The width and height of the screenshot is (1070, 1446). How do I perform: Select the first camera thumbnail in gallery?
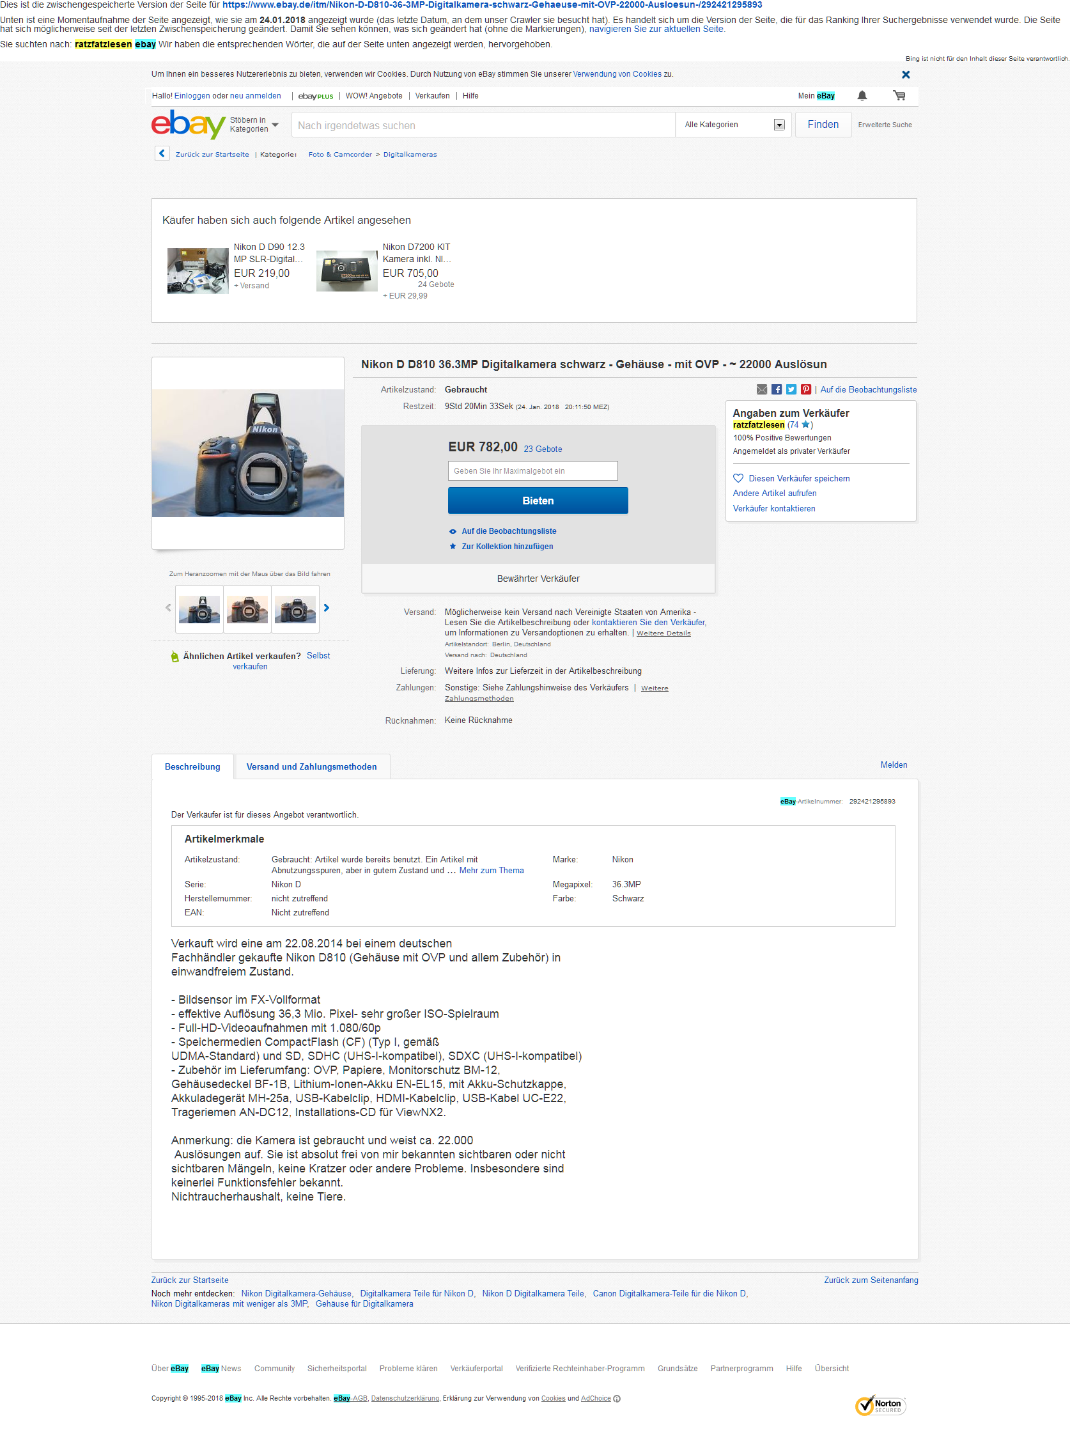199,609
